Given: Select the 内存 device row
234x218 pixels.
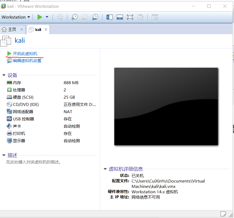Looking at the screenshot, I should tap(52, 83).
